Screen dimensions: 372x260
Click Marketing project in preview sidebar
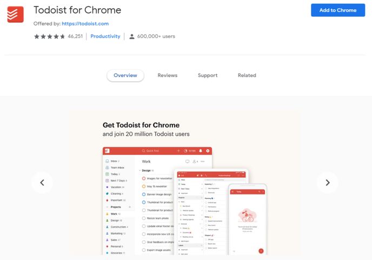point(116,233)
